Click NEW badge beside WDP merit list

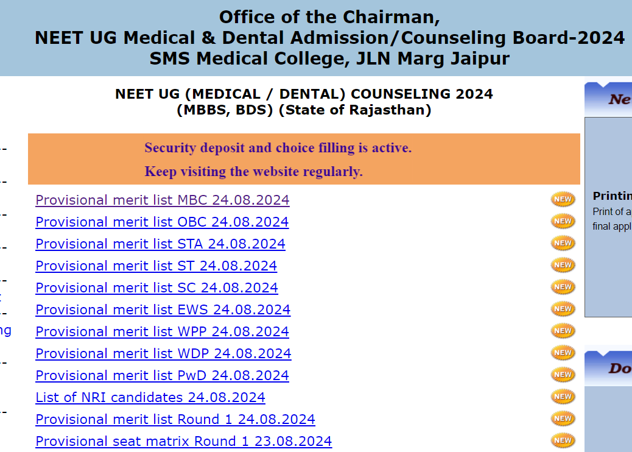[563, 353]
